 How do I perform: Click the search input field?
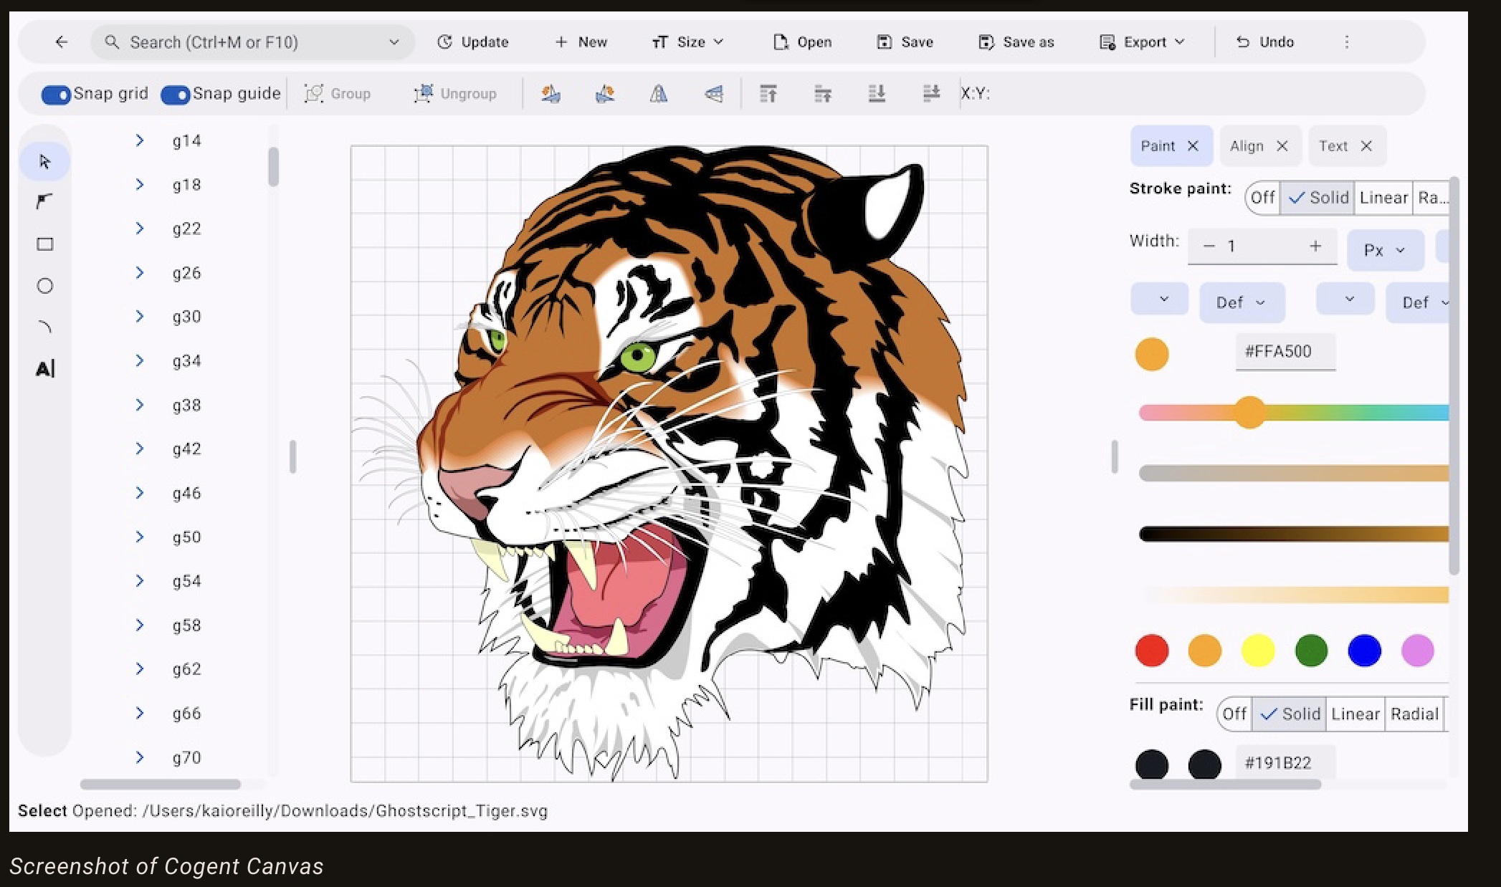pyautogui.click(x=252, y=42)
